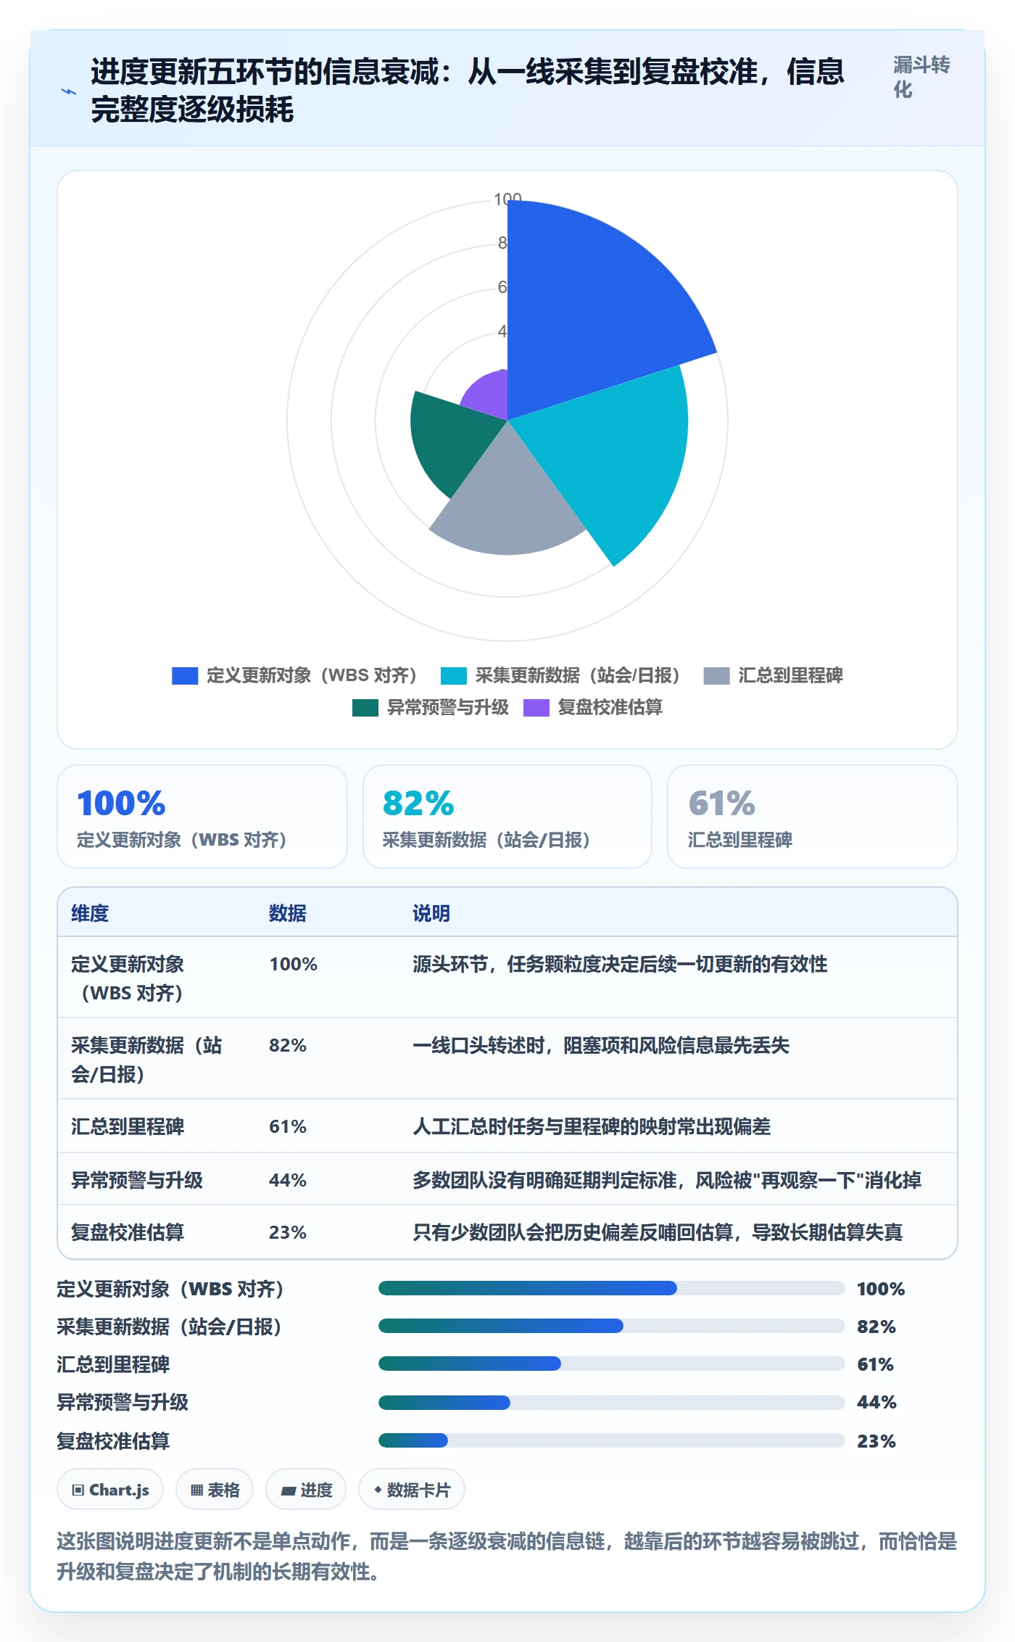1015x1642 pixels.
Task: Select the 漏斗转化 badge in the header
Action: pos(921,78)
